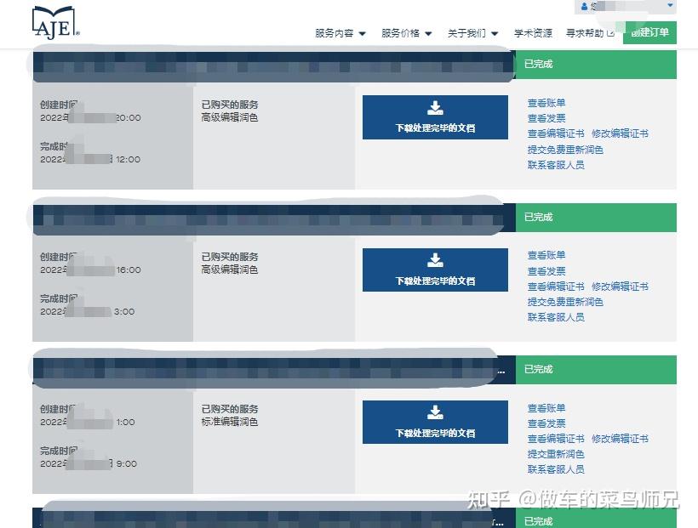Click the user account icon

(584, 6)
